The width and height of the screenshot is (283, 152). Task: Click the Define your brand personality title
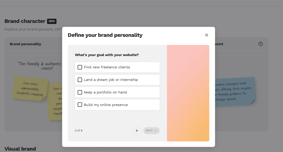coord(105,35)
